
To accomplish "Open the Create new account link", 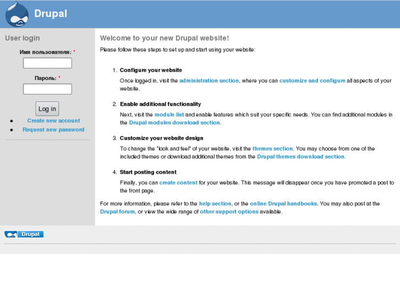I will point(53,121).
